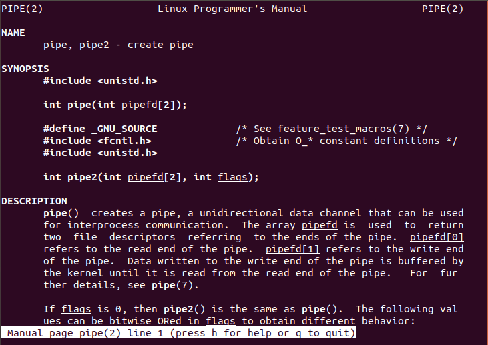Click the underlined pipefd[1] reference
This screenshot has width=488, height=345.
pyautogui.click(x=292, y=249)
